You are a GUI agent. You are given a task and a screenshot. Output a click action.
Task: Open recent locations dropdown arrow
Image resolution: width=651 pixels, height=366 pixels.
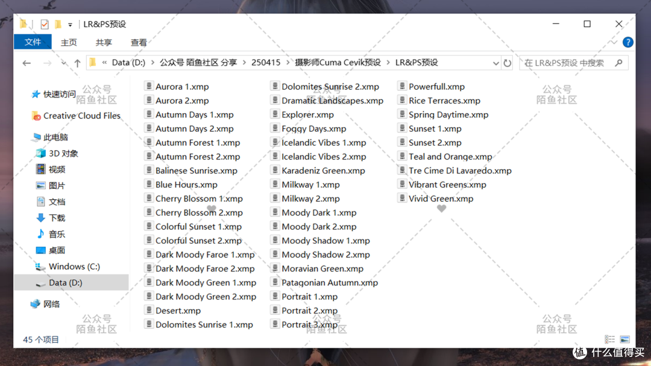[x=63, y=63]
